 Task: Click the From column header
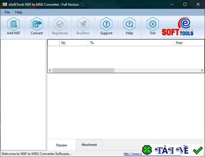click(x=189, y=43)
